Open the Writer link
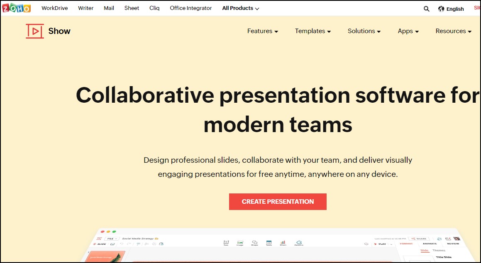The image size is (481, 263). coord(85,8)
